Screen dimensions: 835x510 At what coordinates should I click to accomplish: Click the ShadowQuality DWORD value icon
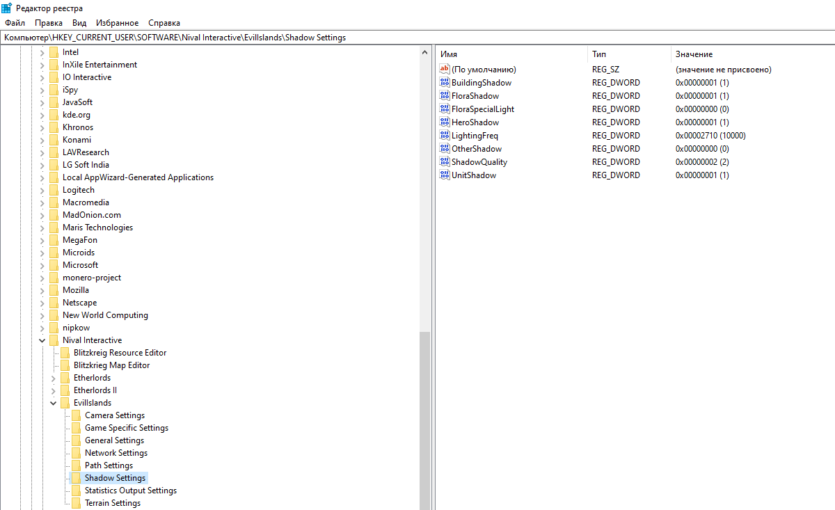click(445, 162)
